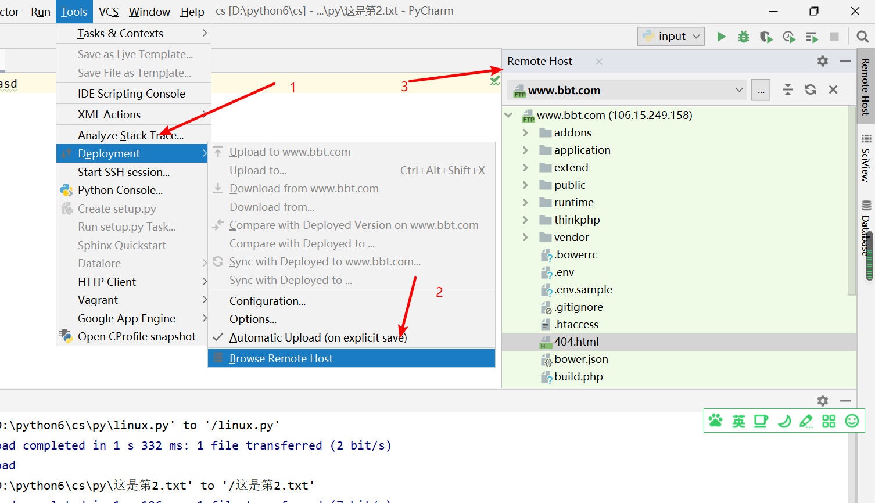This screenshot has height=503, width=875.
Task: Close the Remote Host tab
Action: click(599, 61)
